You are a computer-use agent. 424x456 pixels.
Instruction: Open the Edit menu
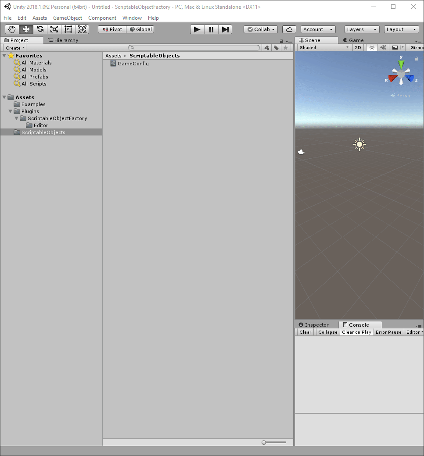click(x=22, y=18)
